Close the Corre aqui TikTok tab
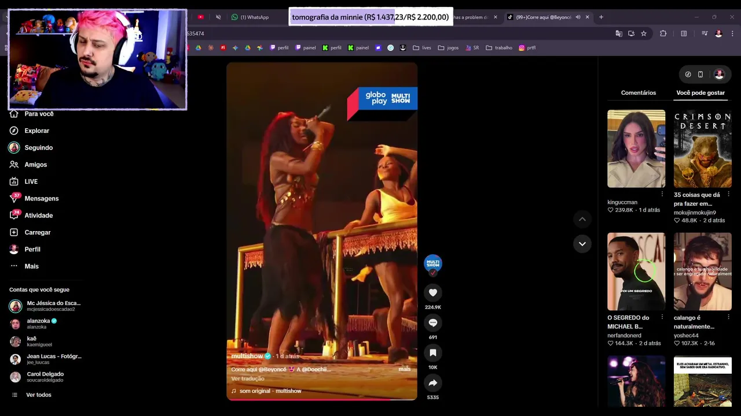Screen dimensions: 741x416 587,17
